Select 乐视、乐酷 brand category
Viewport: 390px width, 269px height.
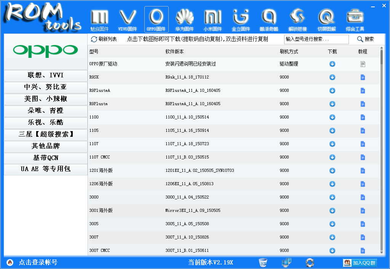pyautogui.click(x=46, y=122)
